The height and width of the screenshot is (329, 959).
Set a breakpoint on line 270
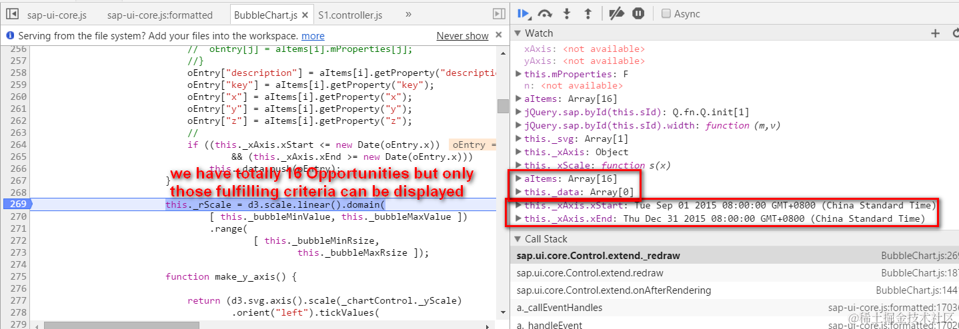click(17, 217)
